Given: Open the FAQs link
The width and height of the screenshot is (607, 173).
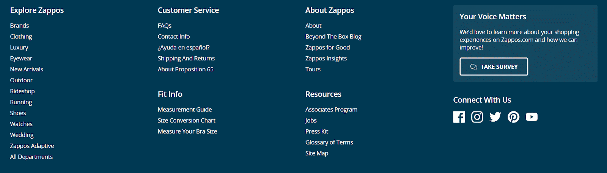Looking at the screenshot, I should [x=165, y=26].
